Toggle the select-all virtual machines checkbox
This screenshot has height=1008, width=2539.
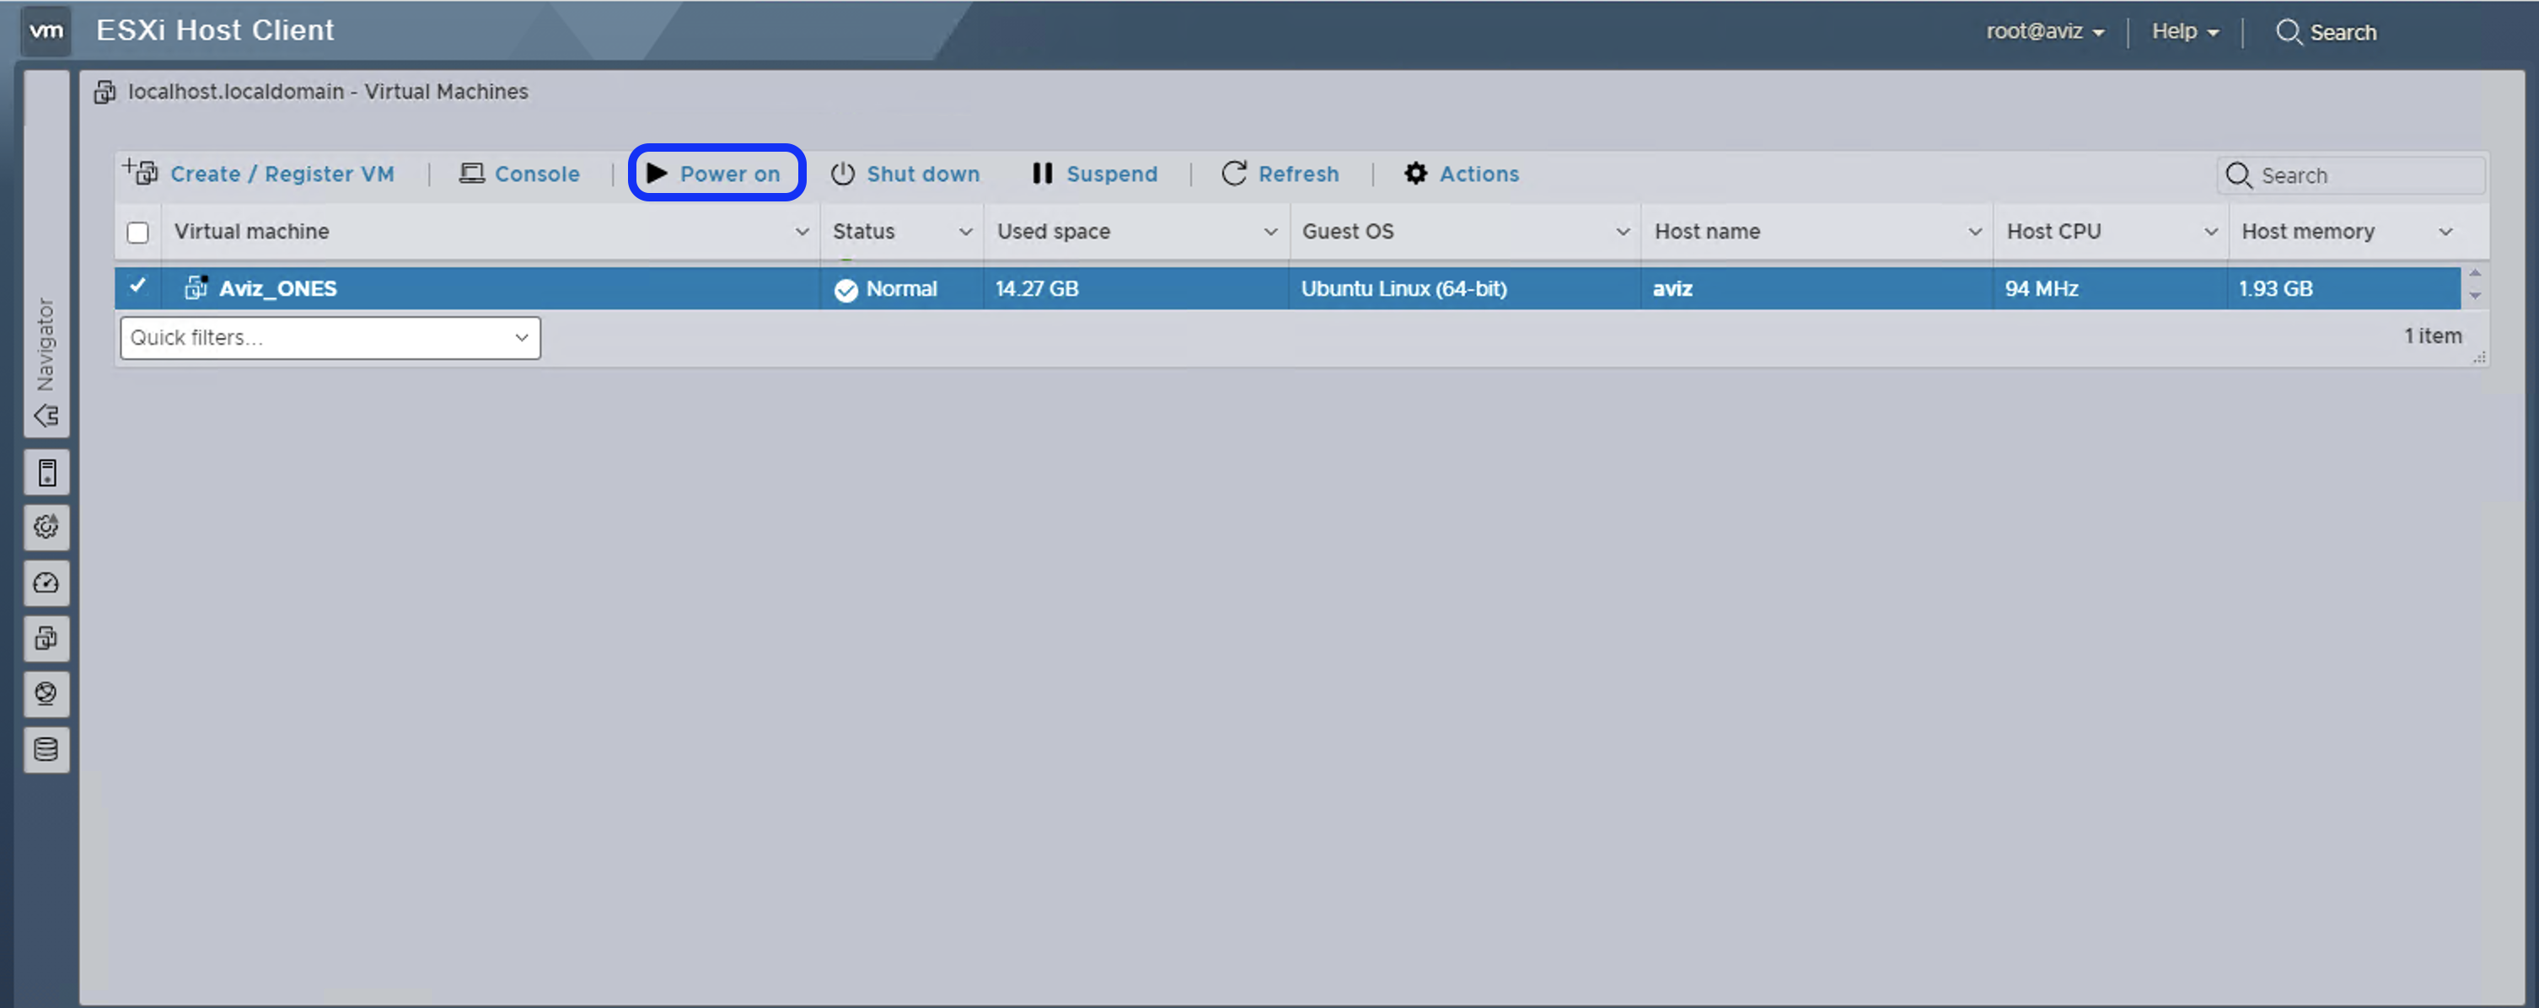[x=138, y=233]
